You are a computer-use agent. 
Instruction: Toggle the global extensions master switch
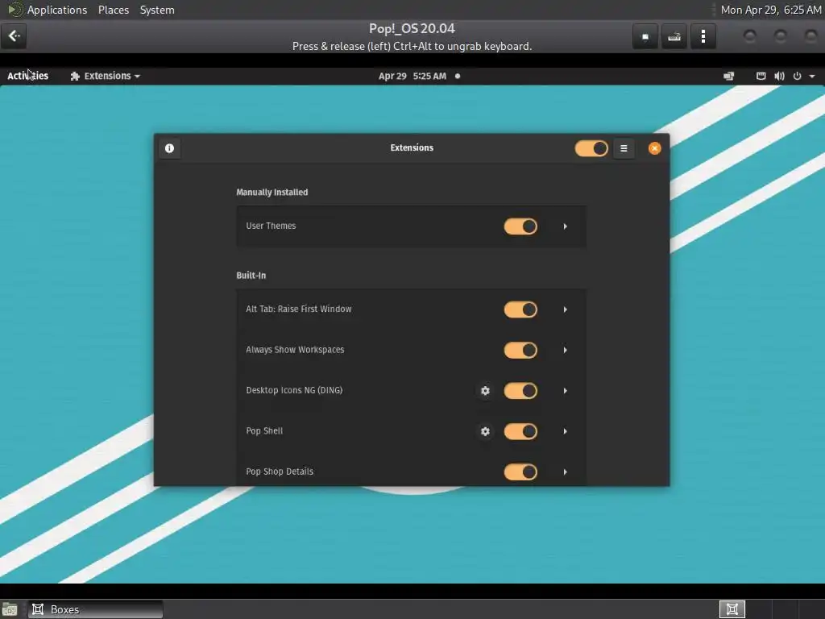click(x=591, y=148)
